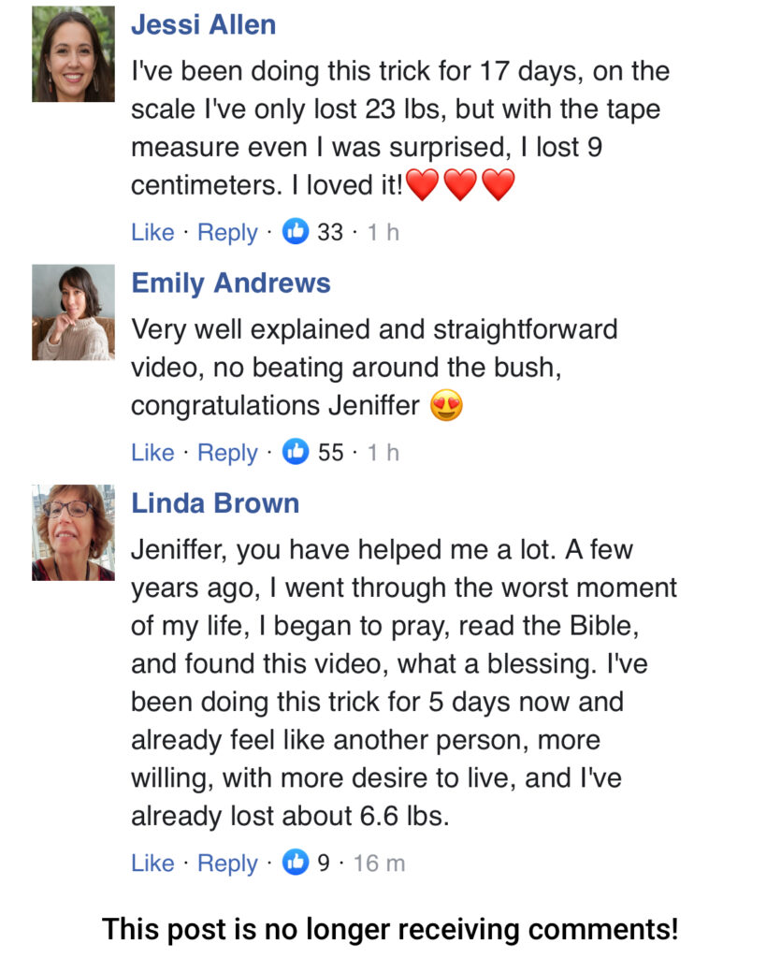Screen dimensions: 781x958
Task: Click the 1 h timestamp on Jessi's comment
Action: tap(383, 232)
